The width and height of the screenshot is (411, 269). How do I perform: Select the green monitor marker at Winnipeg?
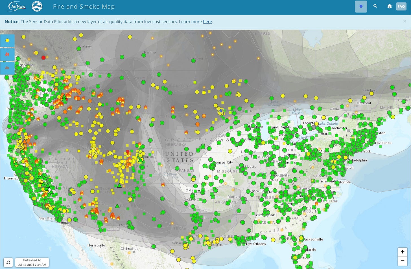click(193, 60)
